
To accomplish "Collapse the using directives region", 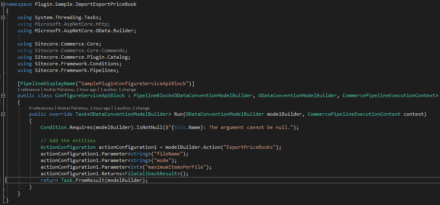I will coord(3,18).
